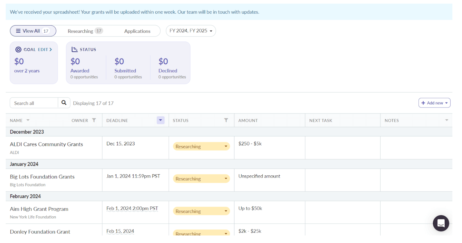Screen dimensions: 462x243
Task: Switch to the Researching tab
Action: [x=85, y=31]
